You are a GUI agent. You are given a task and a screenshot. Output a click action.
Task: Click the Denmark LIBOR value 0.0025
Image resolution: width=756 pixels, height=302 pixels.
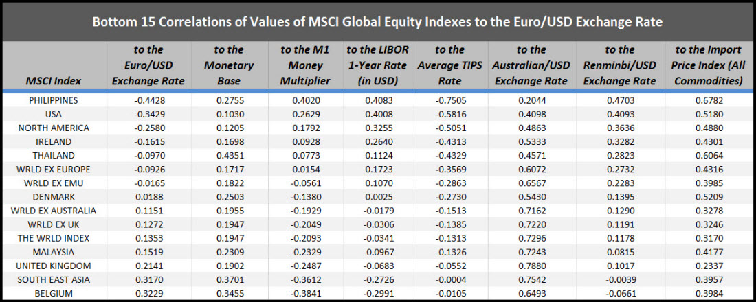click(380, 196)
